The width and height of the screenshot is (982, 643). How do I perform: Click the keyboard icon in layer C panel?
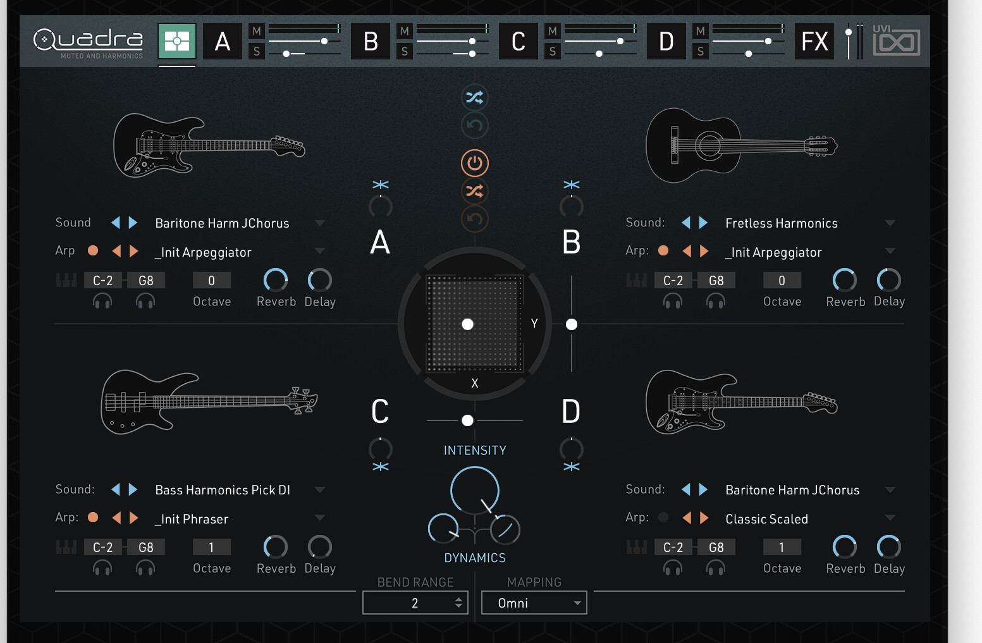pos(66,547)
